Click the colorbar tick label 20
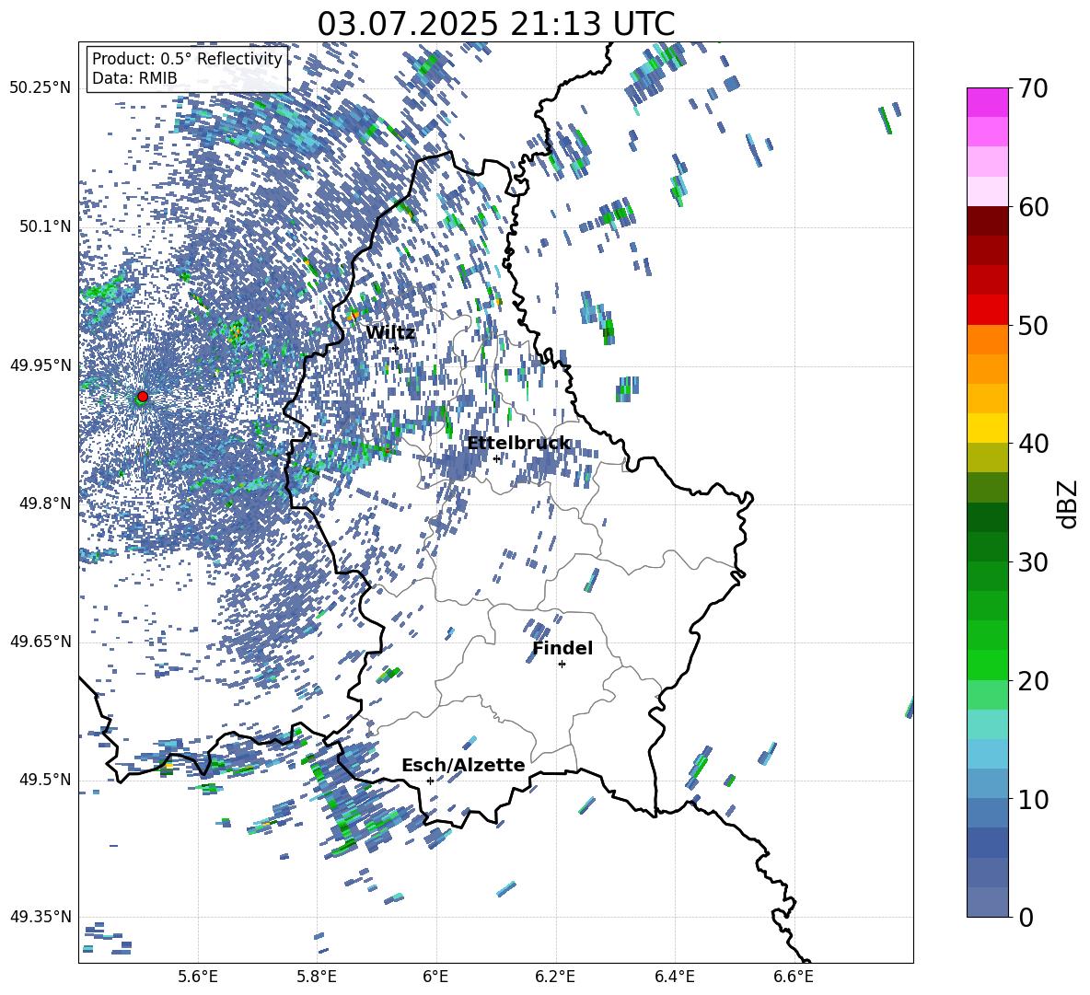 click(x=1034, y=680)
